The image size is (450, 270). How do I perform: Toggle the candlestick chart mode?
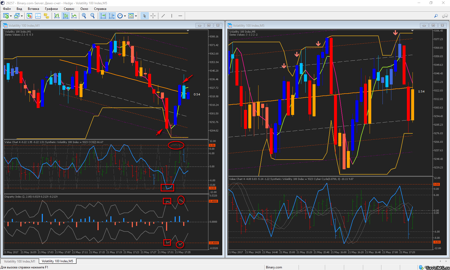tap(66, 16)
